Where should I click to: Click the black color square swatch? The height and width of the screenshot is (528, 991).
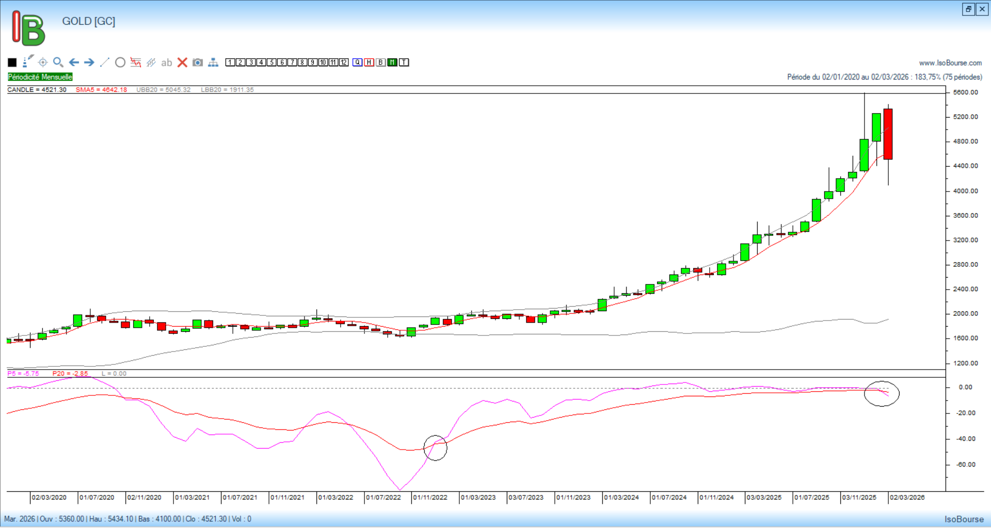click(12, 62)
